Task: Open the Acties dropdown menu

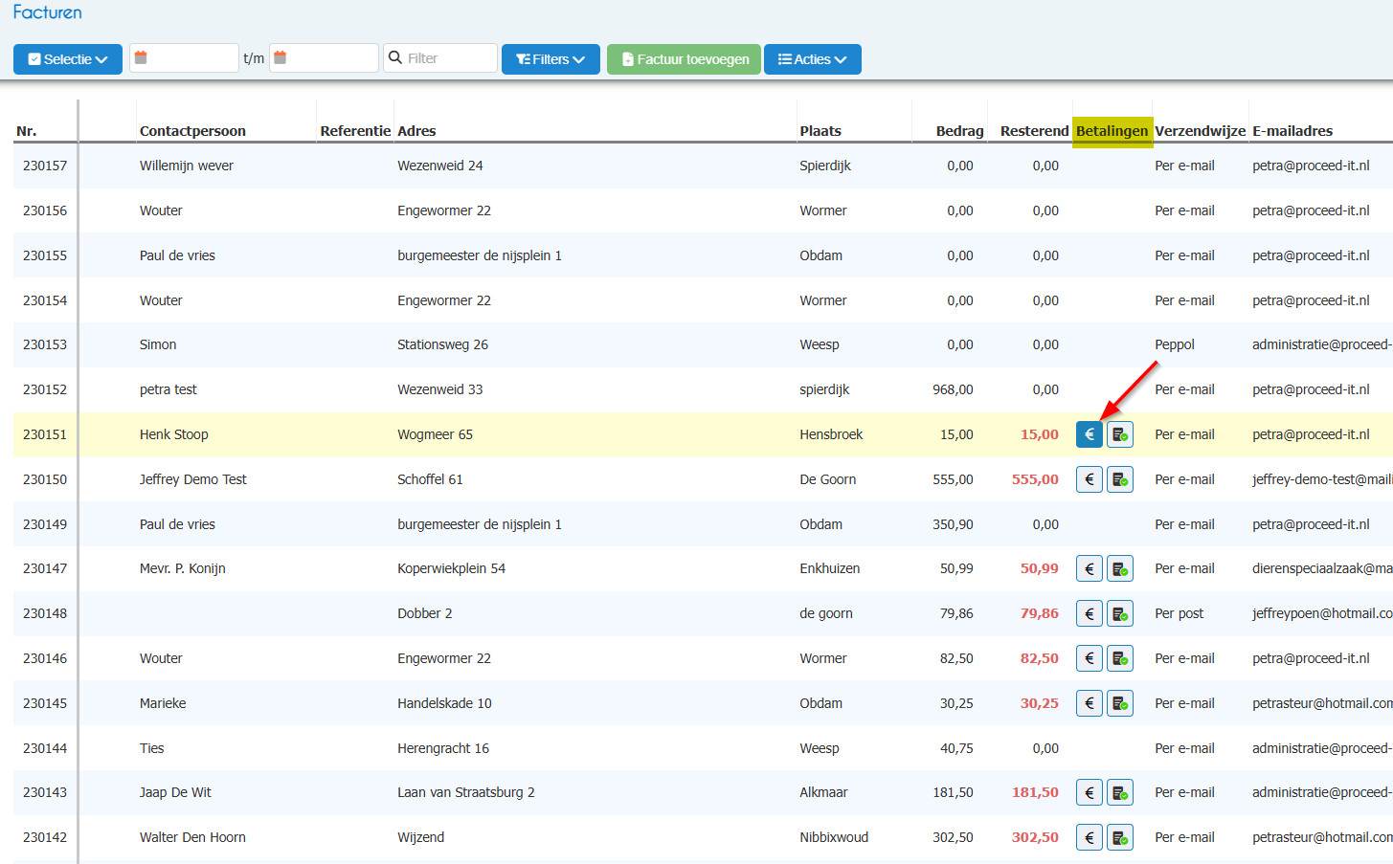Action: [813, 59]
